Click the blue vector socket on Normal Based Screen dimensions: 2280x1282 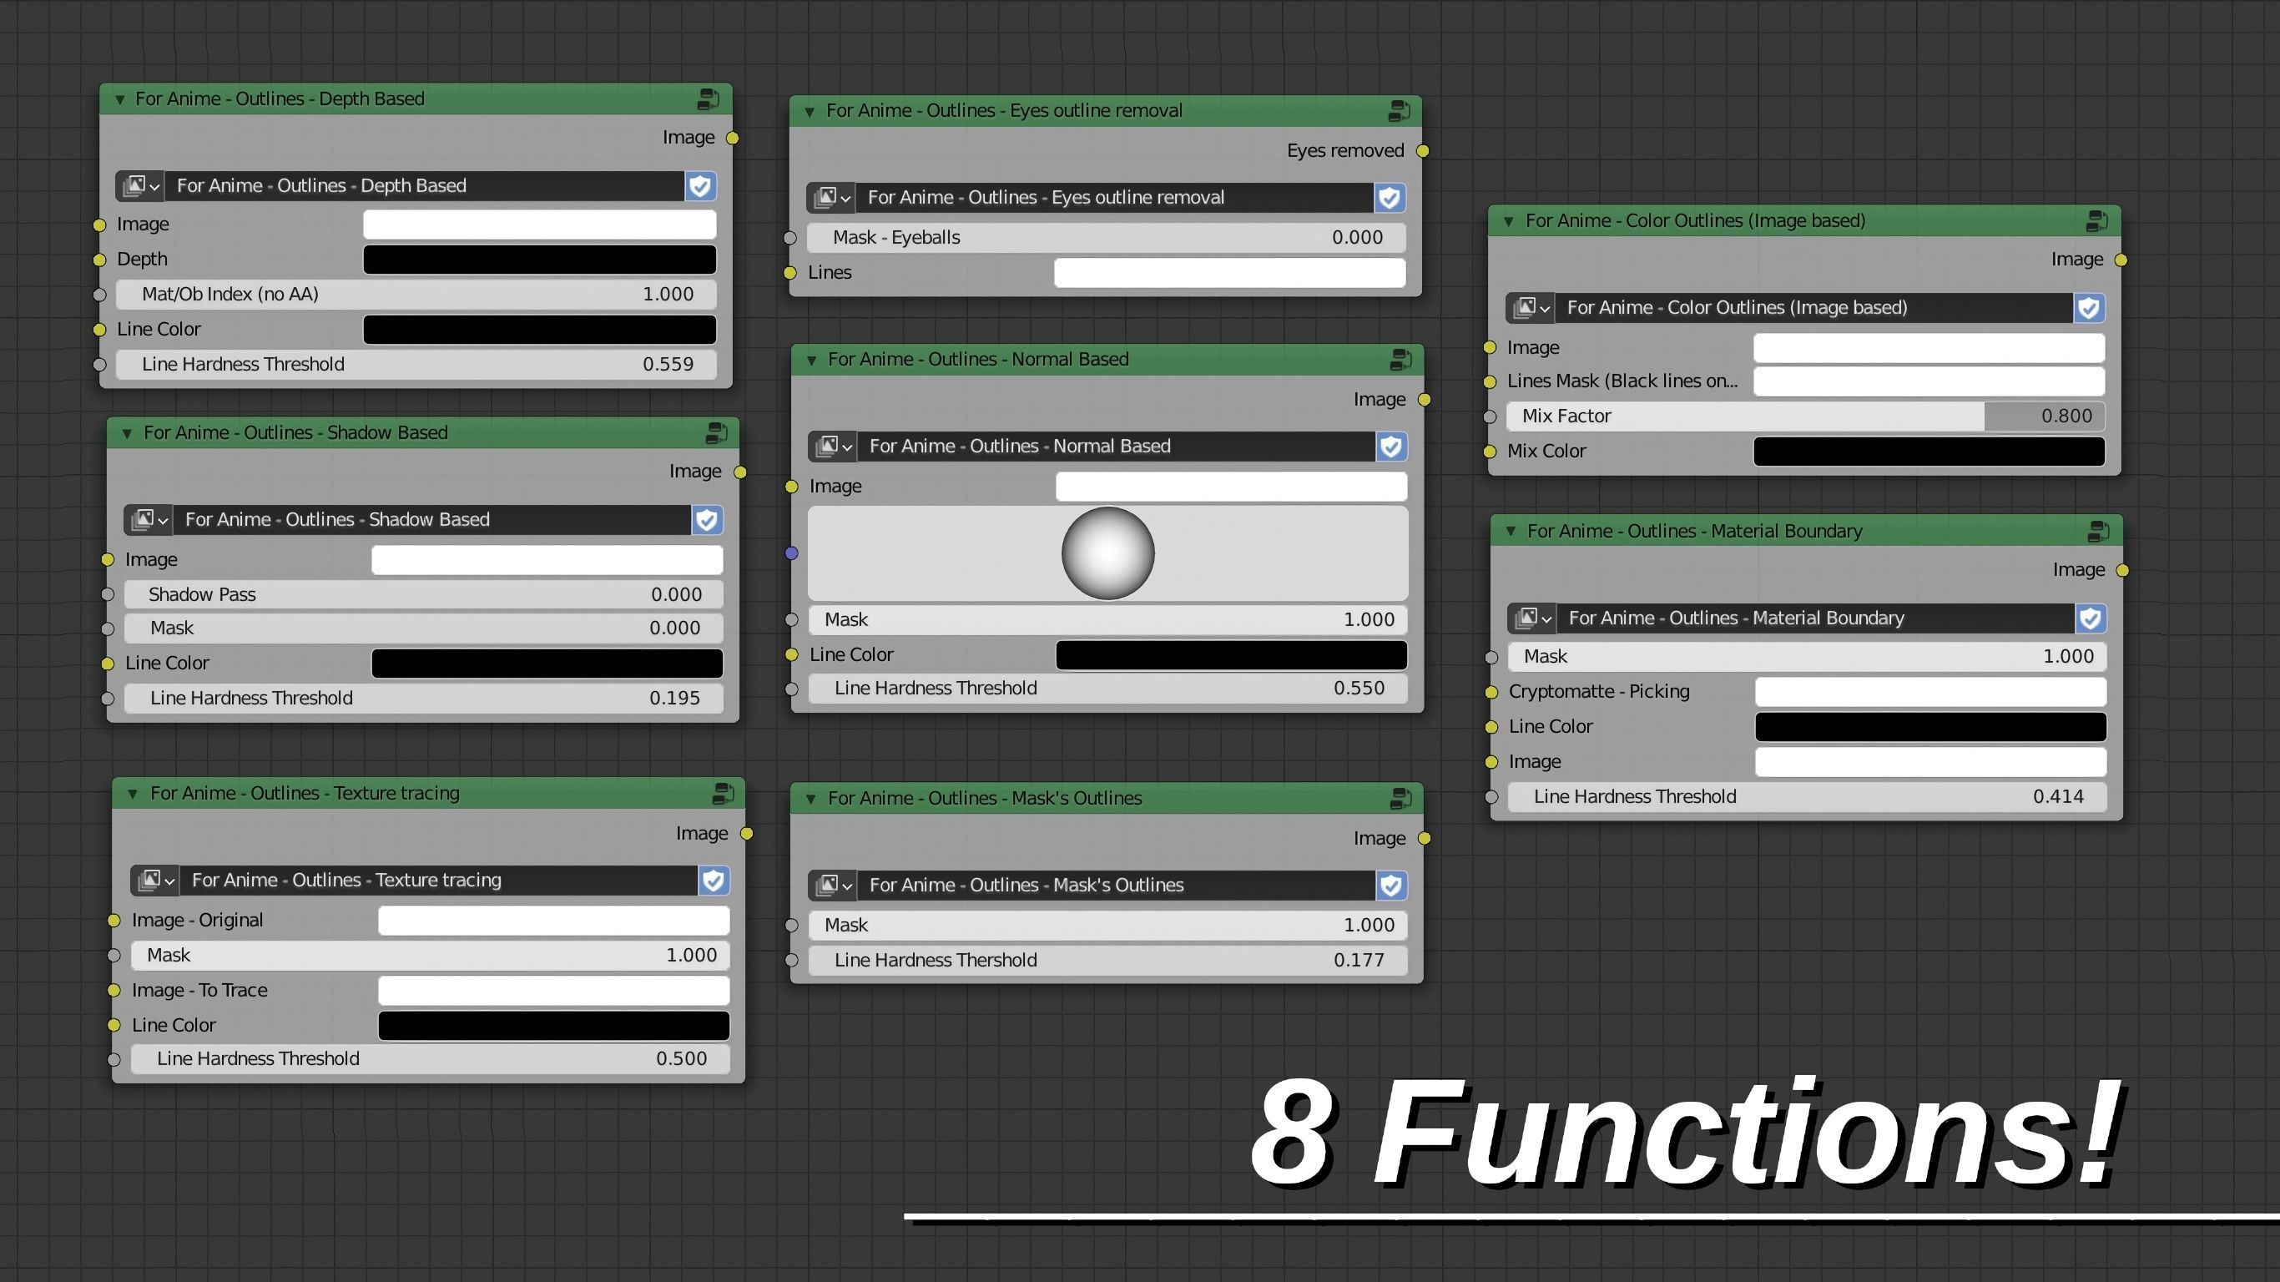click(792, 553)
